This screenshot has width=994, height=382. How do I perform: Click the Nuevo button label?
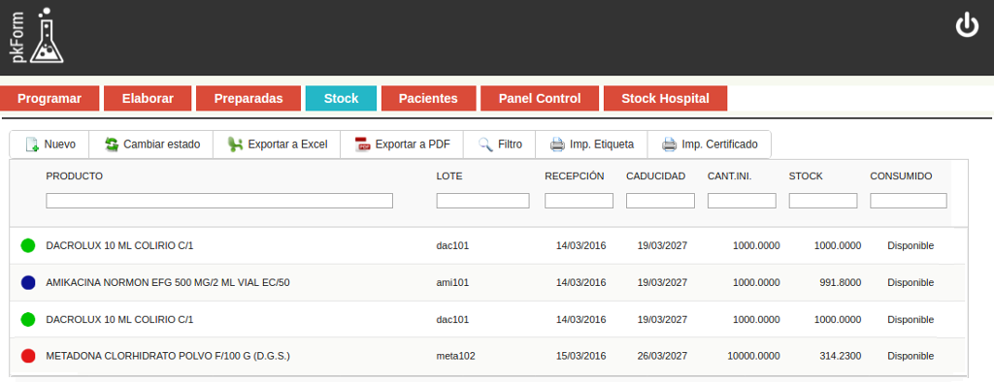tap(59, 144)
